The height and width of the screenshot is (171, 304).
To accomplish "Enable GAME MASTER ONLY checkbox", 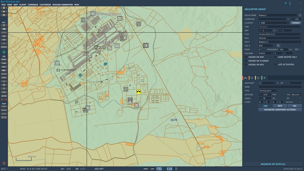I will pos(275,57).
